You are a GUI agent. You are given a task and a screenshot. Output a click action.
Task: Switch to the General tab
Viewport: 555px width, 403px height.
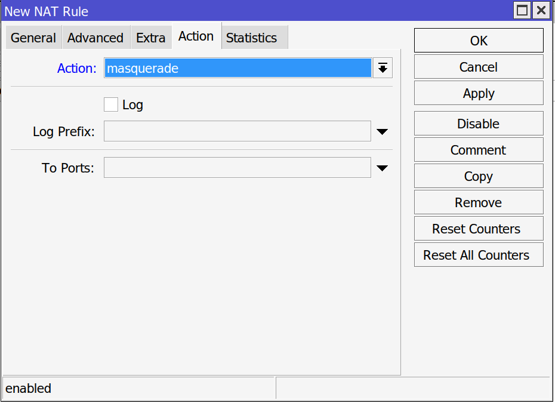click(x=33, y=38)
